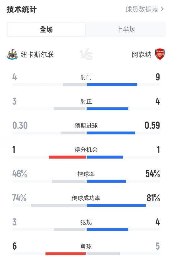Click the 技术统计 section heading

click(x=22, y=9)
